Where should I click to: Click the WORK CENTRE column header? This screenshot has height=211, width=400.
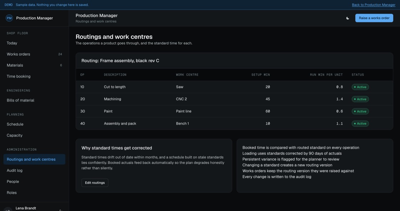click(187, 75)
